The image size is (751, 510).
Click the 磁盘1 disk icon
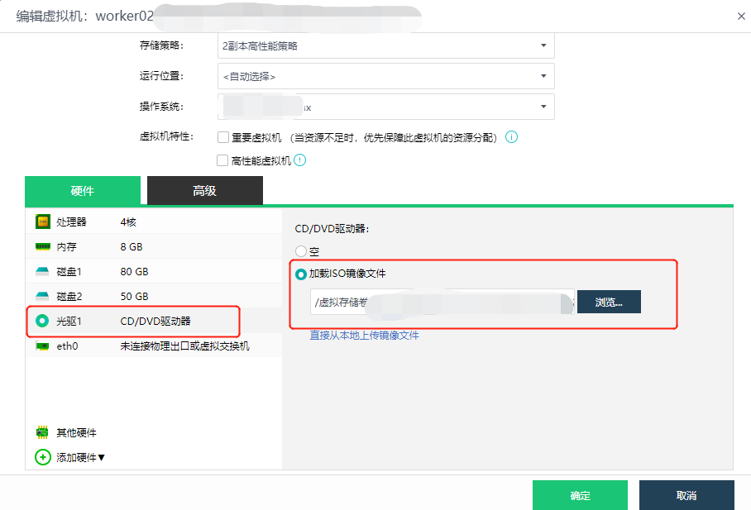43,271
